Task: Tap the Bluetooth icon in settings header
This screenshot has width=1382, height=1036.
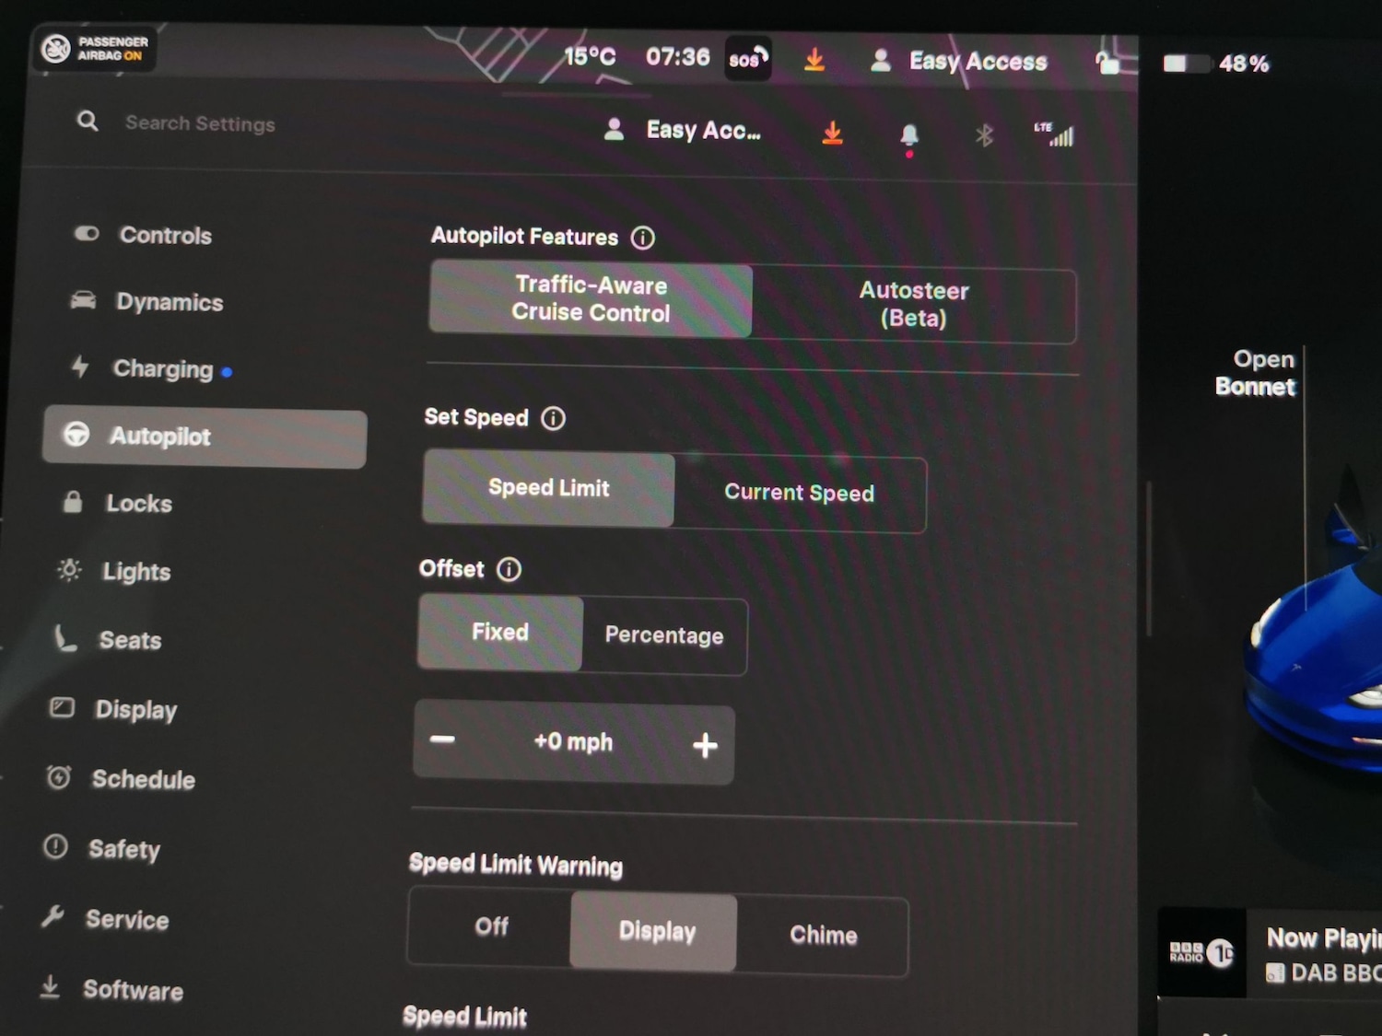Action: [x=984, y=136]
